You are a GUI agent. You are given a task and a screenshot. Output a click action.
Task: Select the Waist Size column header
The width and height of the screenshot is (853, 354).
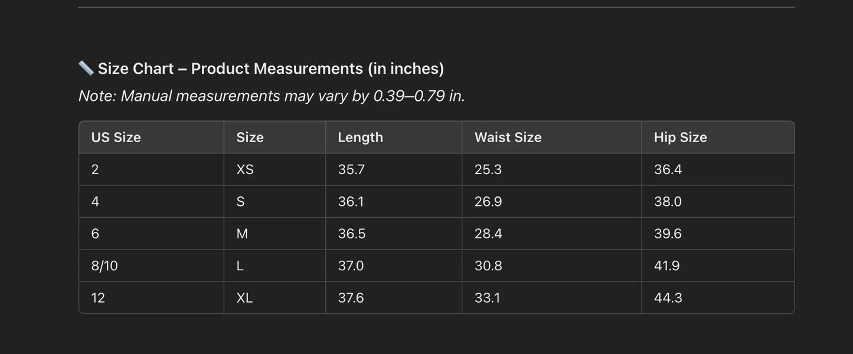508,137
